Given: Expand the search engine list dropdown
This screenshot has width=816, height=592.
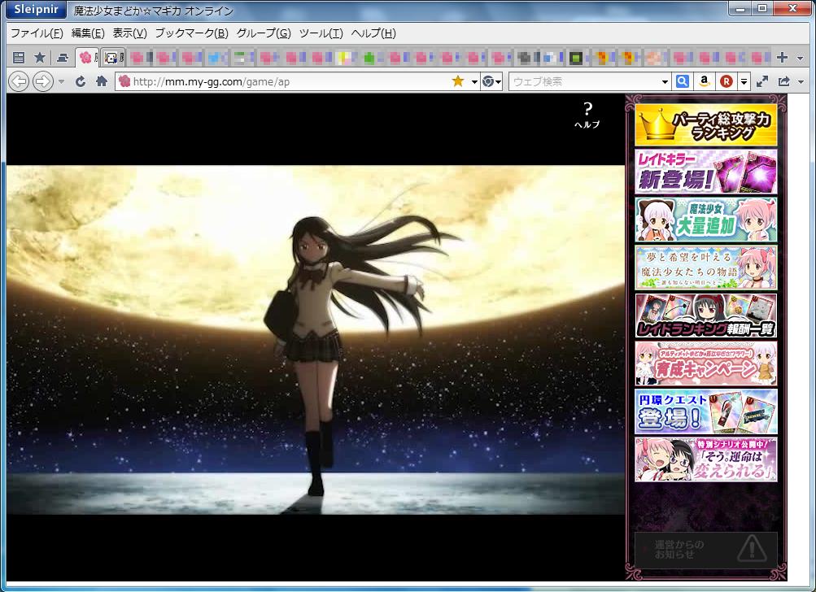Looking at the screenshot, I should click(744, 81).
